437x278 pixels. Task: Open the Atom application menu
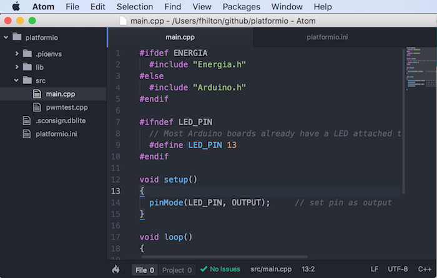point(43,7)
